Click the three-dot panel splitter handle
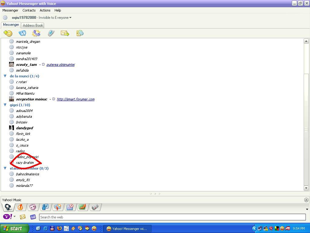 (155, 194)
